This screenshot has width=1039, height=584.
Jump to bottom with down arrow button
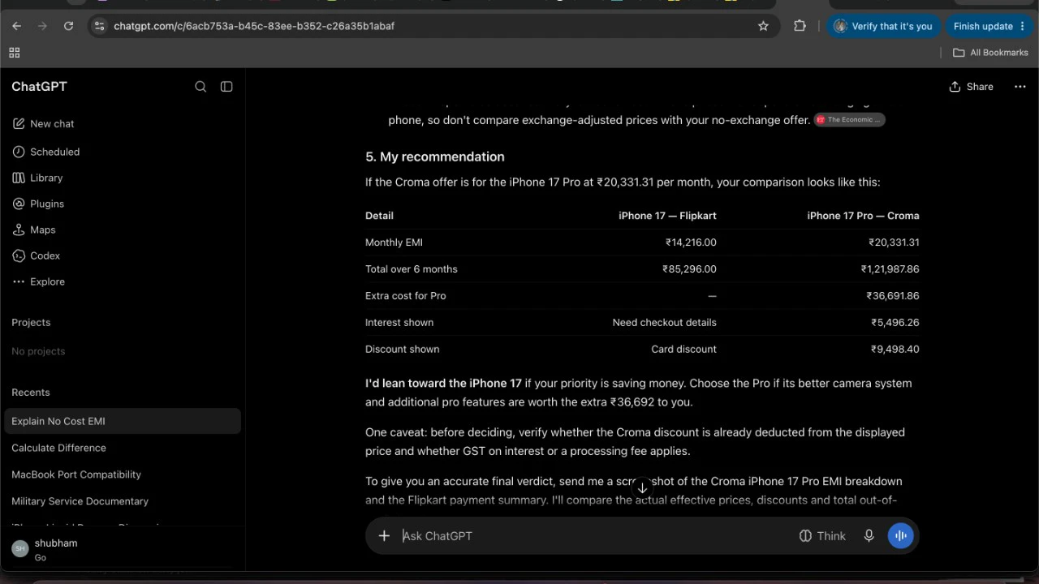[642, 488]
